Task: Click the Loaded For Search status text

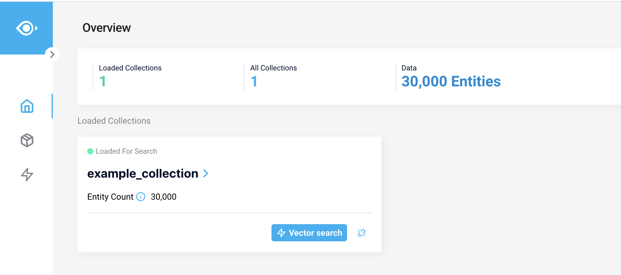Action: click(126, 151)
